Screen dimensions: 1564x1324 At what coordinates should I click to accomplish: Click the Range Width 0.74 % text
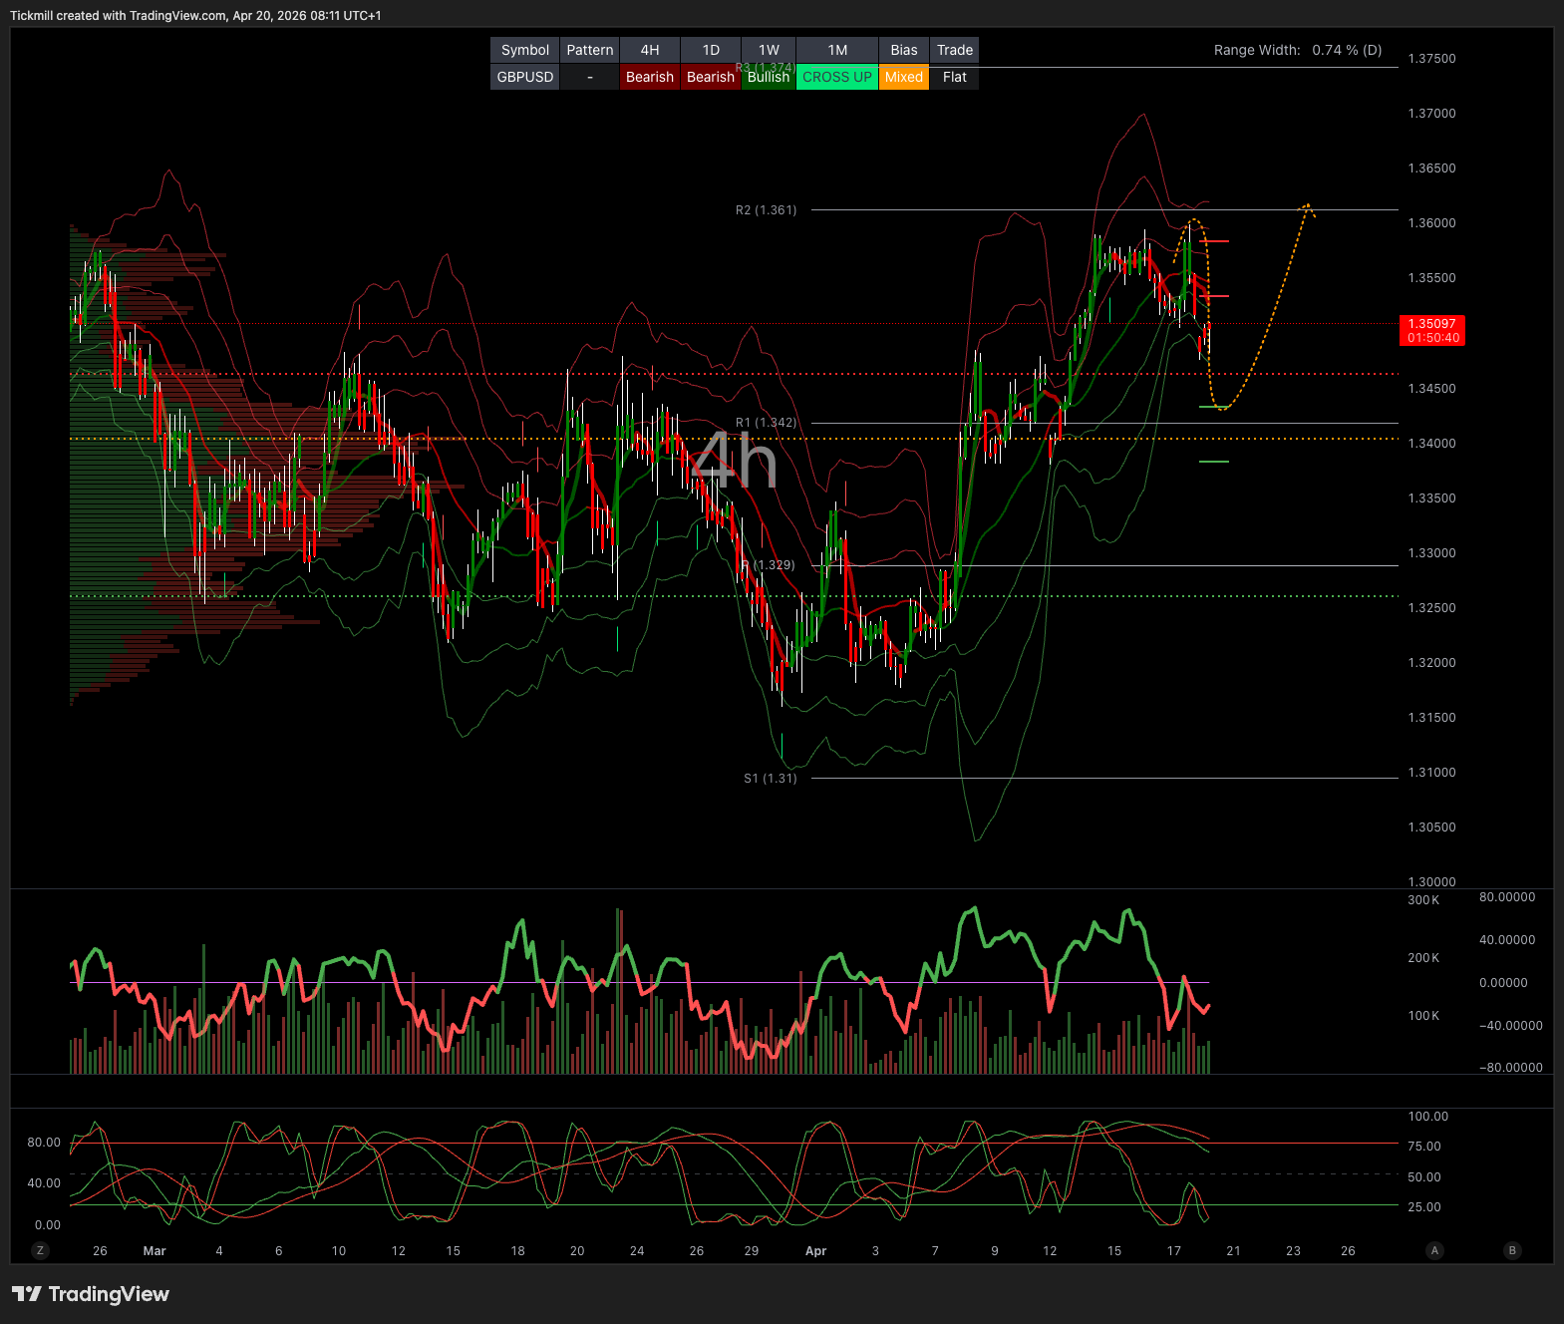click(x=1297, y=50)
